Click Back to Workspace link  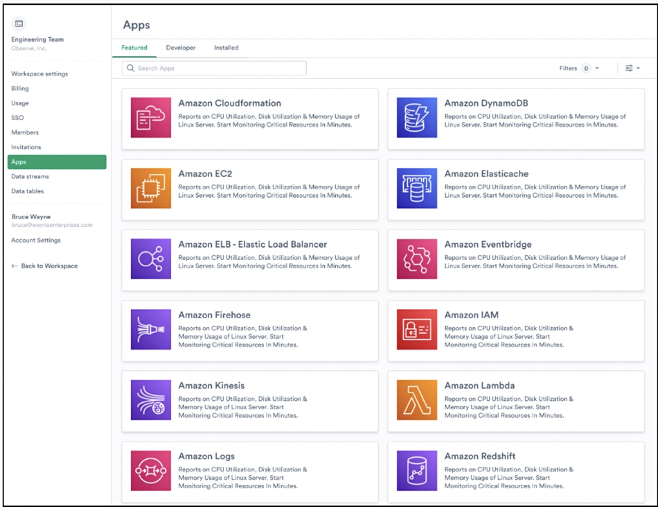click(x=49, y=266)
